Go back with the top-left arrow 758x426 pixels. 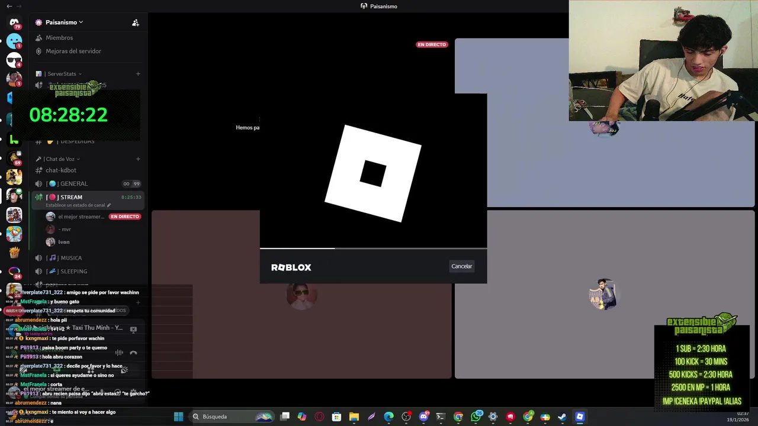(x=9, y=6)
